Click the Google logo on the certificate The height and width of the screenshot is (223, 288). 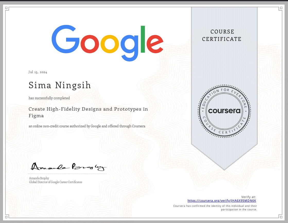107,42
